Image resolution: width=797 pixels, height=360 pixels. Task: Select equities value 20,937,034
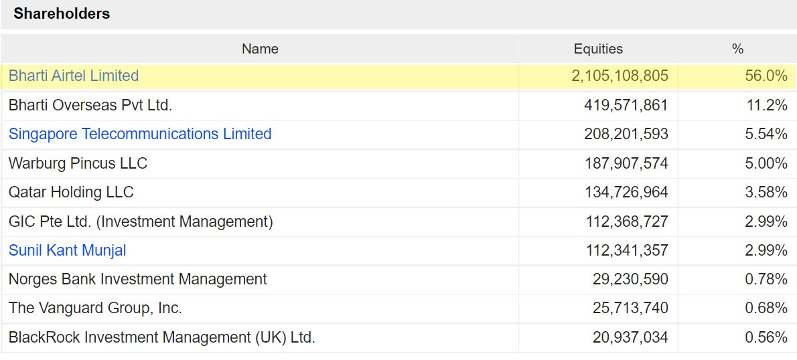(630, 337)
